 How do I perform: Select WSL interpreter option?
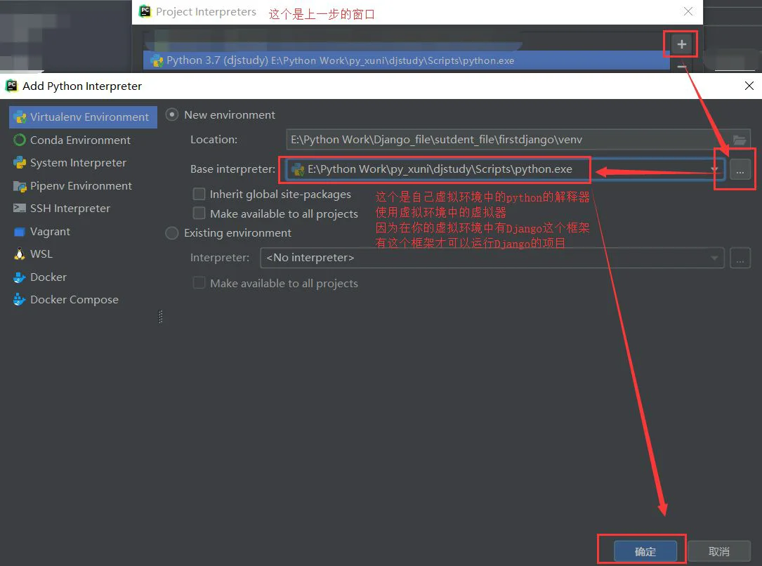coord(41,254)
